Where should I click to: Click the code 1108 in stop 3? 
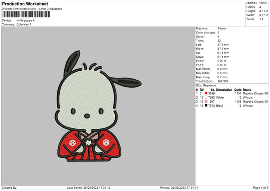click(x=238, y=102)
